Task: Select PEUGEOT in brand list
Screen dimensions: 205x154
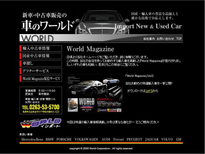Action: pyautogui.click(x=135, y=139)
